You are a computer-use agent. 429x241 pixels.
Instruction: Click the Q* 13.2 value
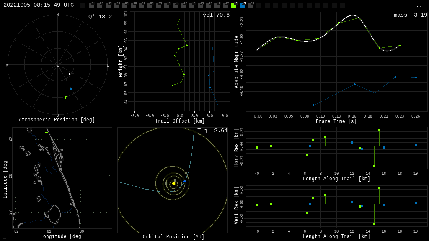pyautogui.click(x=100, y=17)
